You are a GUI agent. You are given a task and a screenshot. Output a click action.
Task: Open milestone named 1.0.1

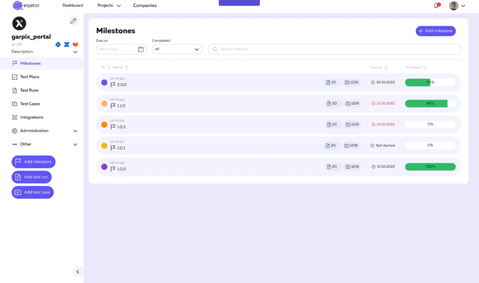(x=118, y=148)
